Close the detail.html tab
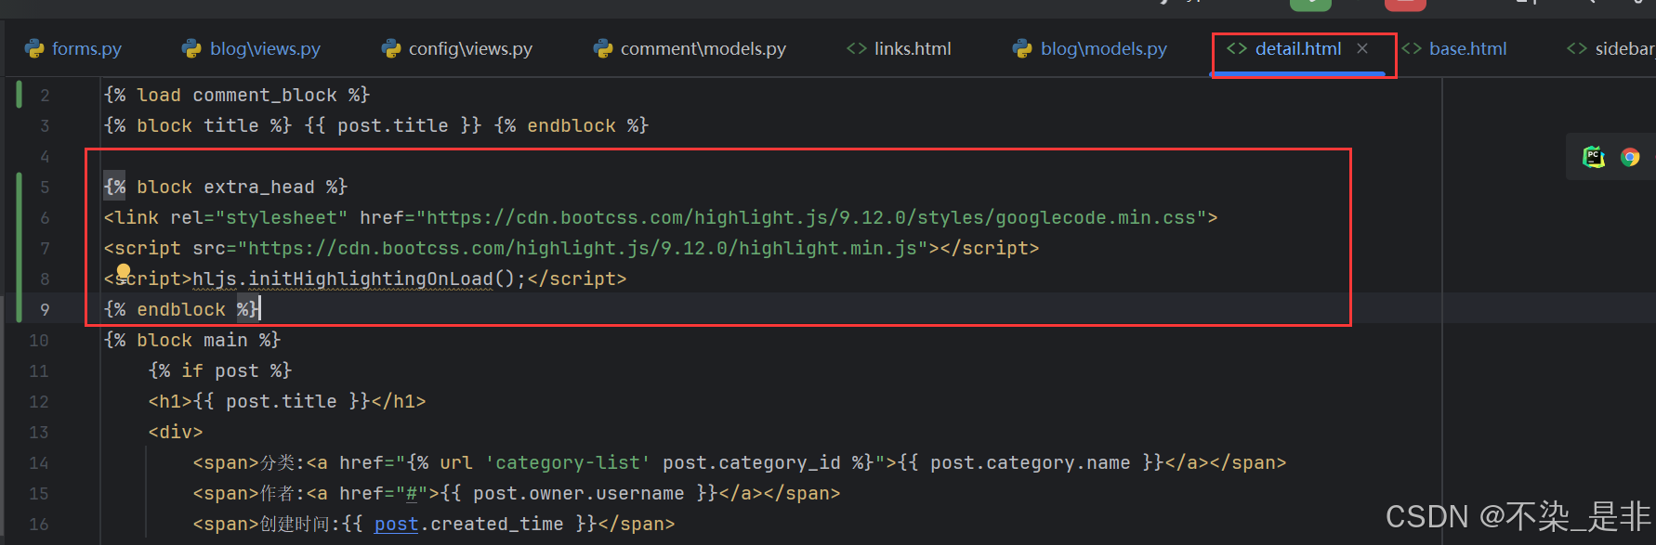Viewport: 1656px width, 545px height. (x=1362, y=48)
